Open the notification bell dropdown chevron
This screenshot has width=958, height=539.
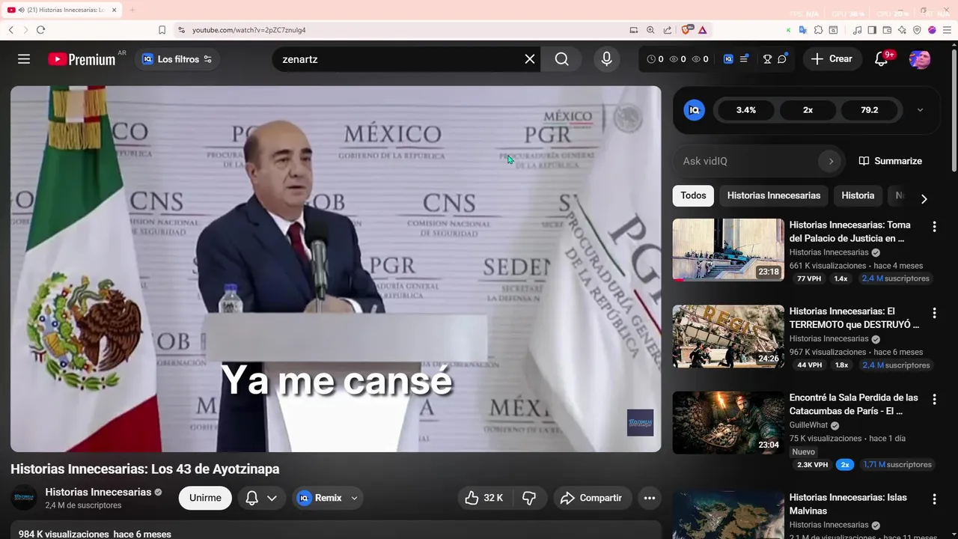(272, 498)
